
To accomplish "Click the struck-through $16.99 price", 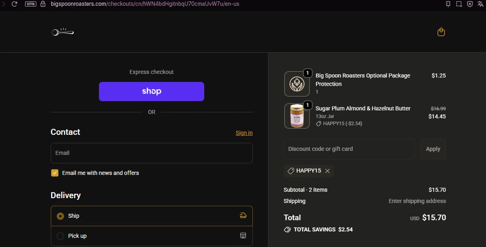I will [438, 109].
